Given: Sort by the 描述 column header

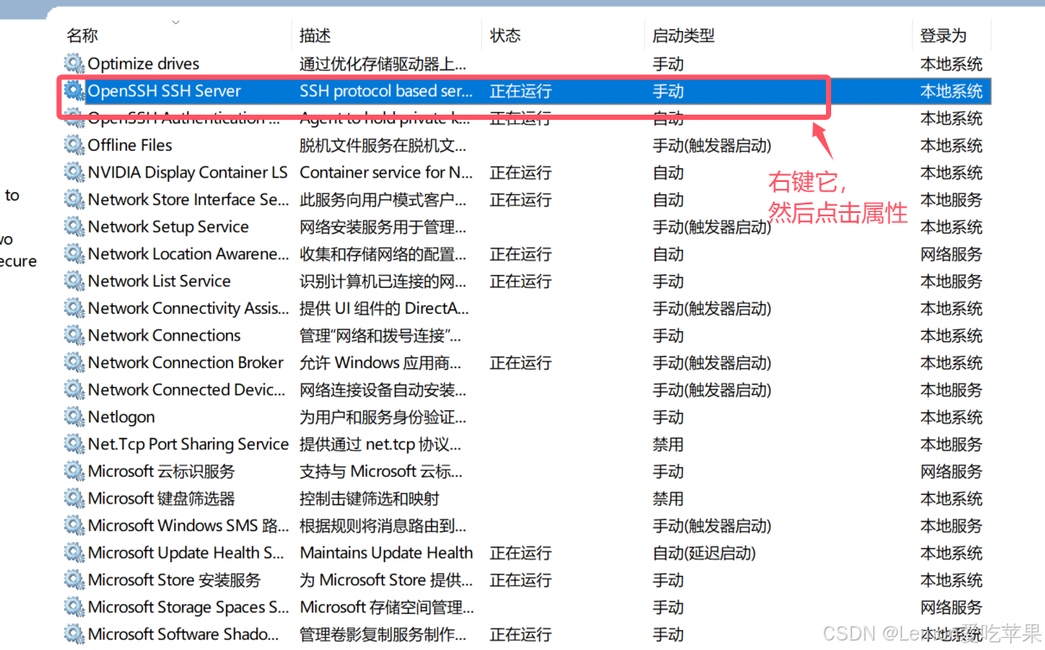Looking at the screenshot, I should pyautogui.click(x=316, y=35).
